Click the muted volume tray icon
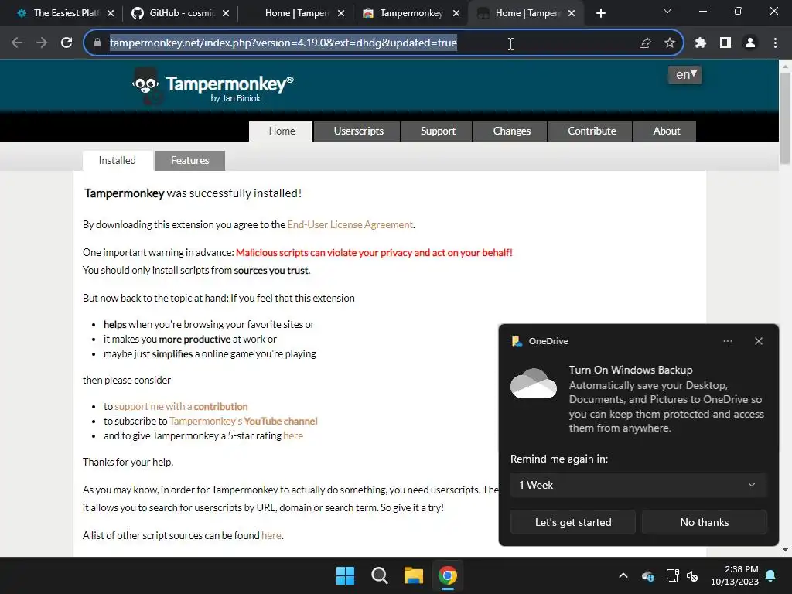Viewport: 792px width, 594px height. pos(692,575)
